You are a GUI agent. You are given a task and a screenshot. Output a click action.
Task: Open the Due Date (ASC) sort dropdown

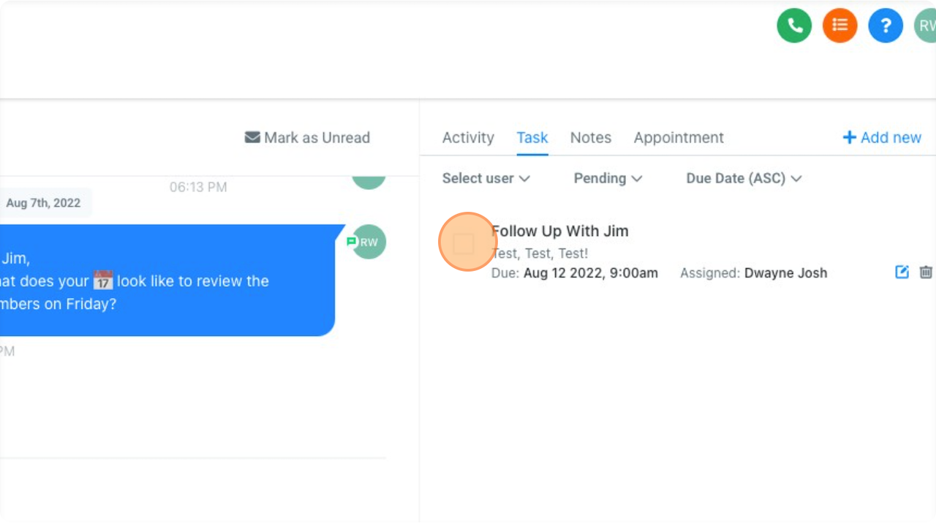click(x=744, y=178)
